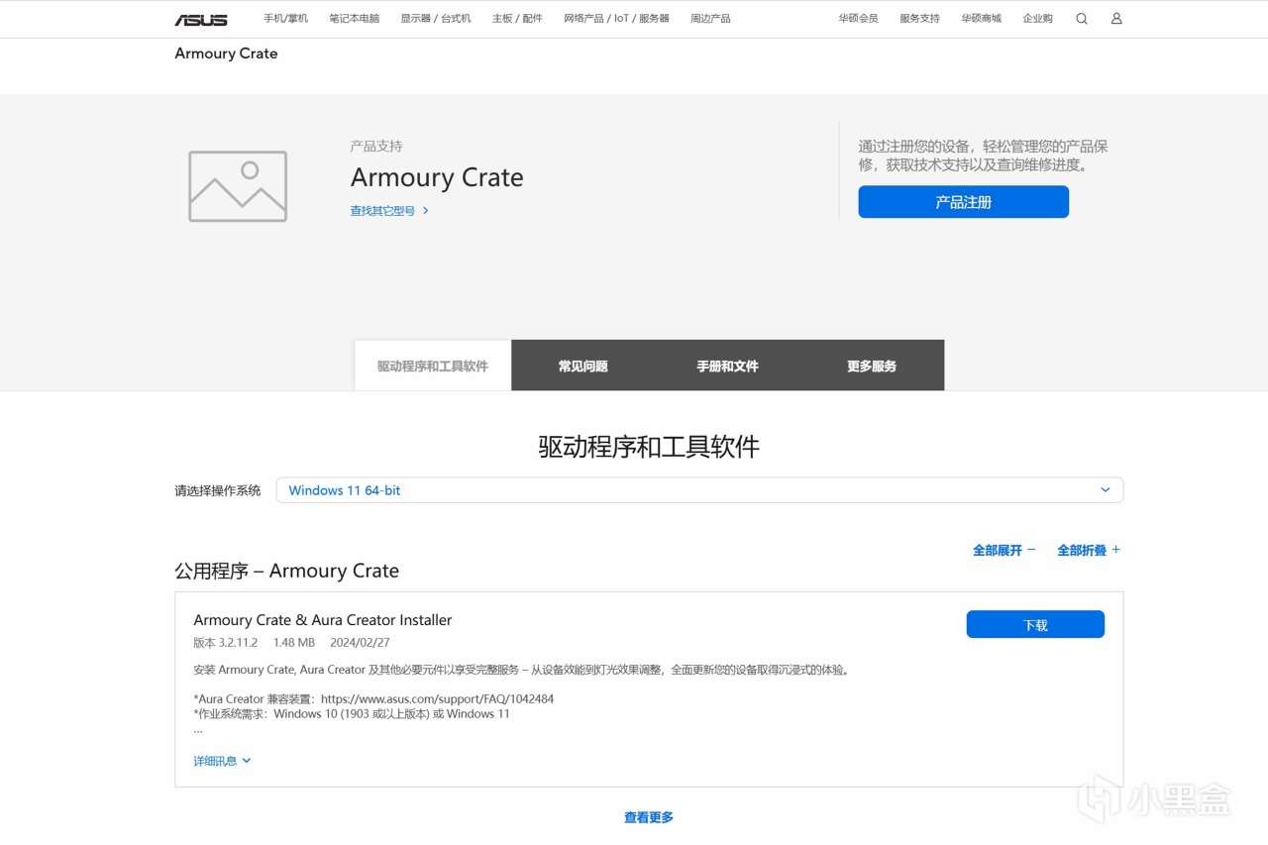
Task: Click the product image placeholder
Action: pyautogui.click(x=238, y=186)
